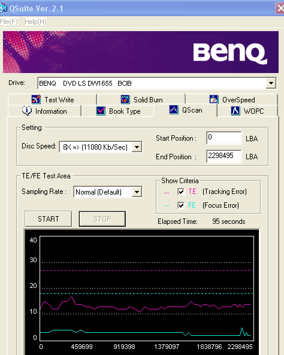Screen dimensions: 284x355
Task: Click the OverSpeed stopwatch icon
Action: 214,99
